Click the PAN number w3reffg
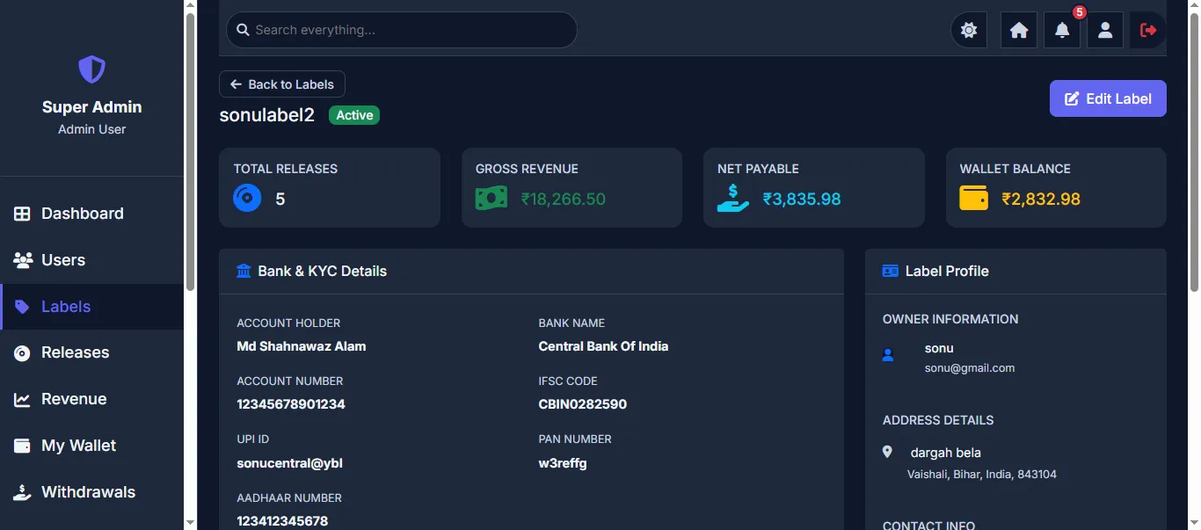1201x530 pixels. [563, 462]
